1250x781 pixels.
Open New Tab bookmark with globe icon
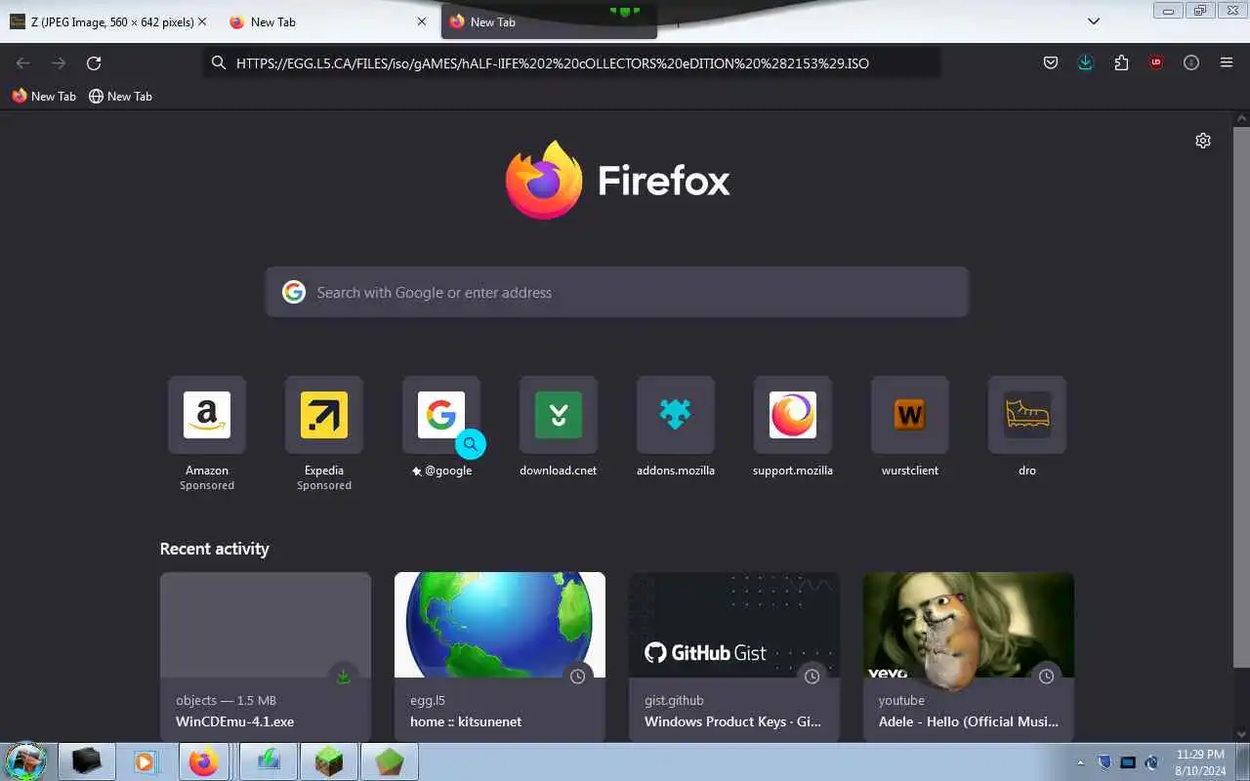(120, 97)
